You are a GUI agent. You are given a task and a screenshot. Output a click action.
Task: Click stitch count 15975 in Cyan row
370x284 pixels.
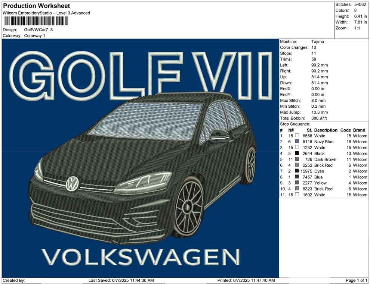(306, 171)
